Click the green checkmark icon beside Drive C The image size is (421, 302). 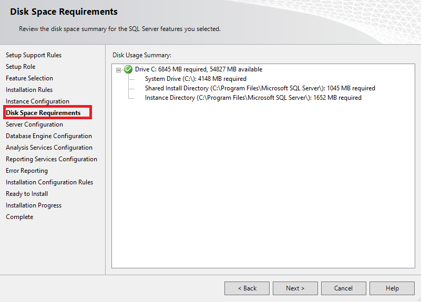128,69
